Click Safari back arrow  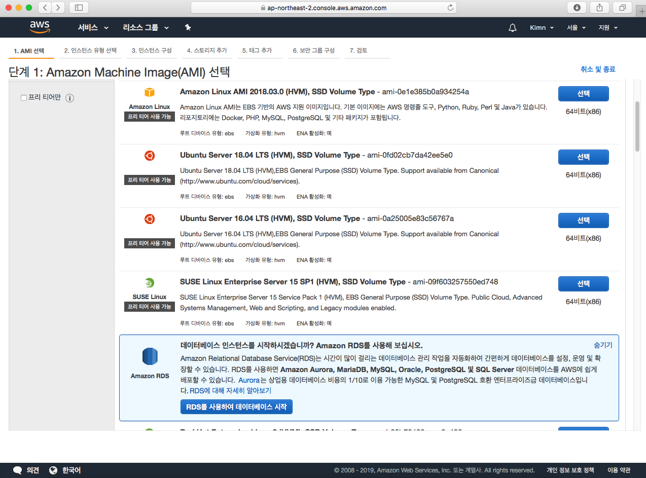pyautogui.click(x=45, y=8)
